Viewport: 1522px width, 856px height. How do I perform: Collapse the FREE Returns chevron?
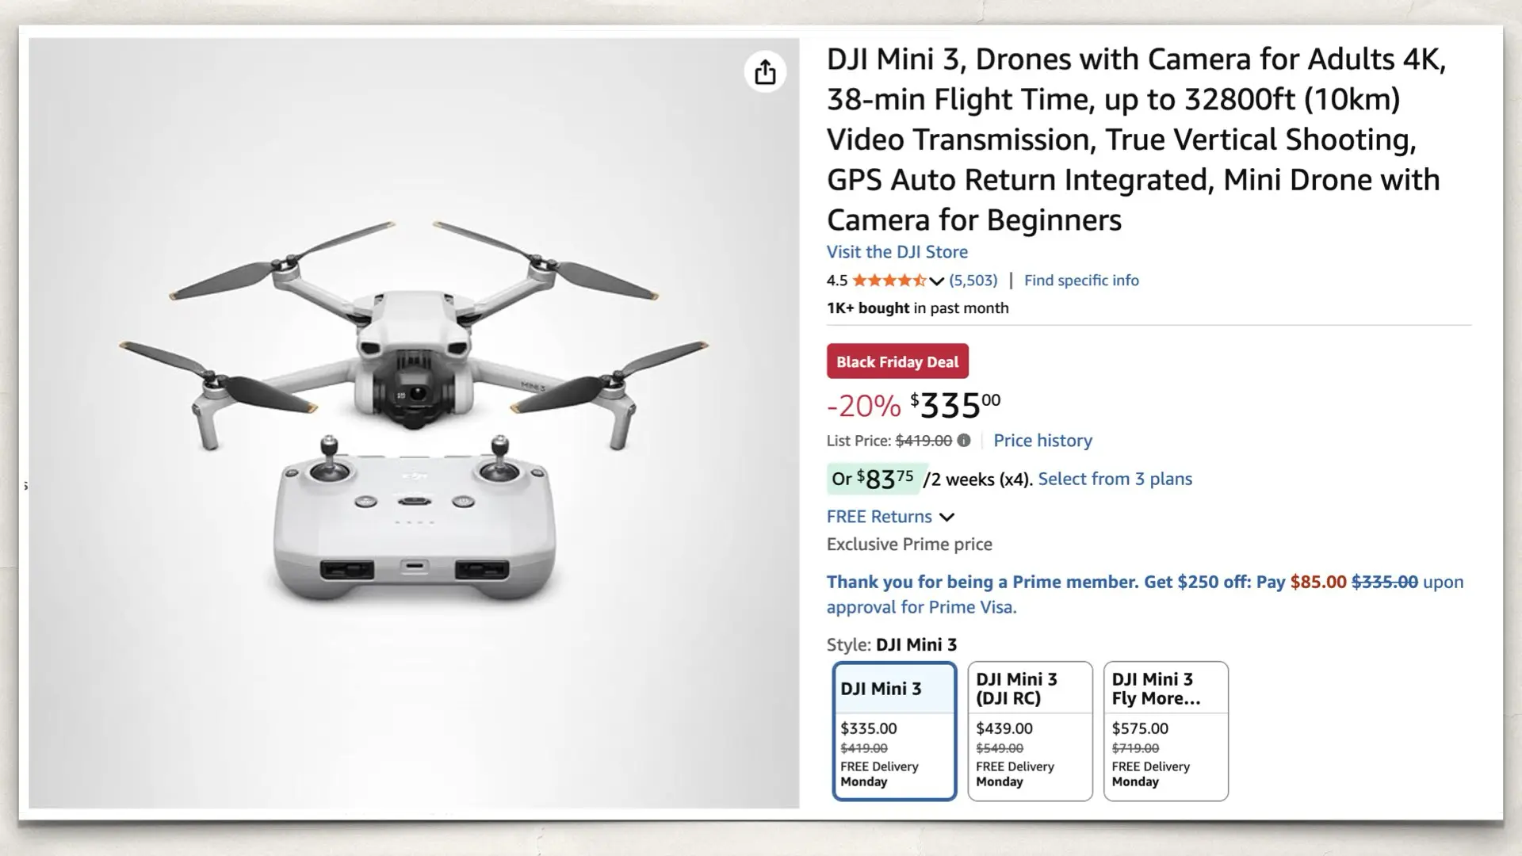pos(946,517)
